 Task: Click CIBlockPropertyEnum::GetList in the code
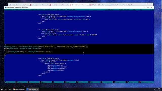tap(29, 47)
